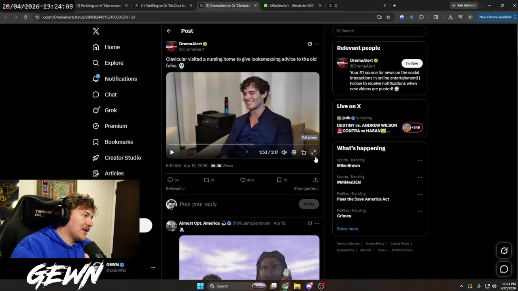Reload the page
Screen dimensions: 518x291
pos(25,17)
